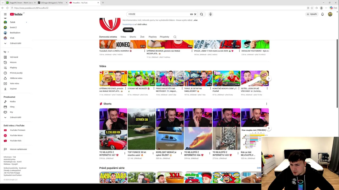Open Vítek subscription channel

tap(16, 38)
